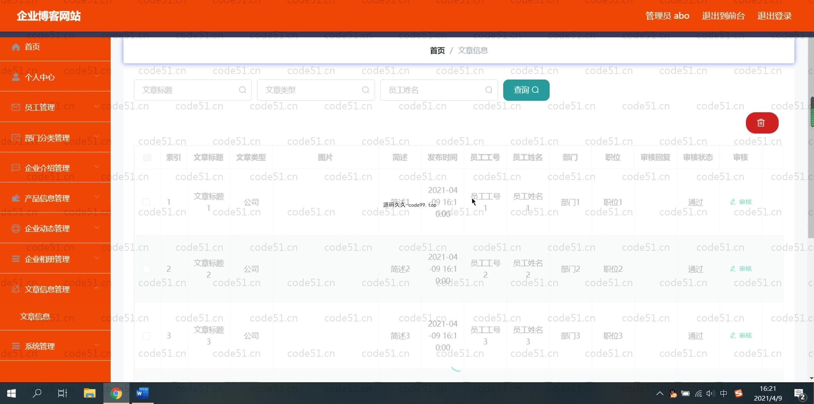Click search icon in 员工姓名 field
This screenshot has width=814, height=404.
[x=488, y=90]
